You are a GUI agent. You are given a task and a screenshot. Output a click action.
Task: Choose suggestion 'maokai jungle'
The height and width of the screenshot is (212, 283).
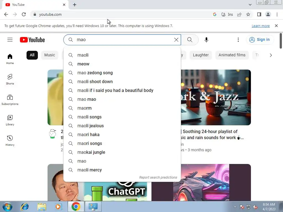[x=122, y=152]
